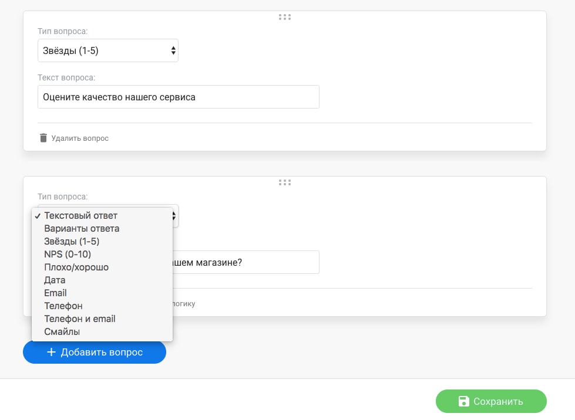Viewport: 575px width, 420px height.
Task: Select Email question type
Action: click(55, 293)
